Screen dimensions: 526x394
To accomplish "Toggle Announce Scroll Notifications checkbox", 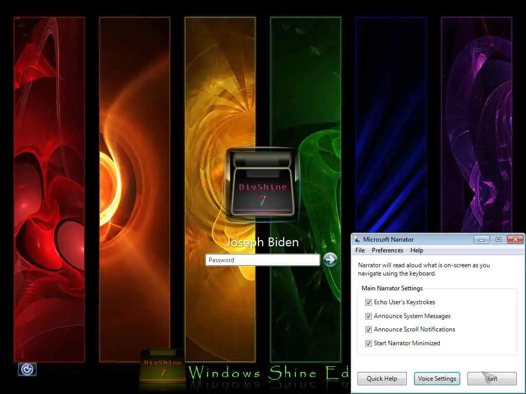I will pos(368,330).
